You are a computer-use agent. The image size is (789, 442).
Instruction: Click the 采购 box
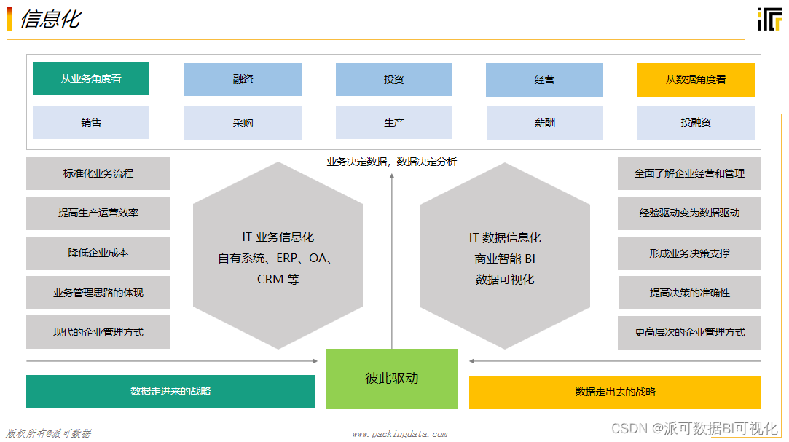[x=243, y=122]
